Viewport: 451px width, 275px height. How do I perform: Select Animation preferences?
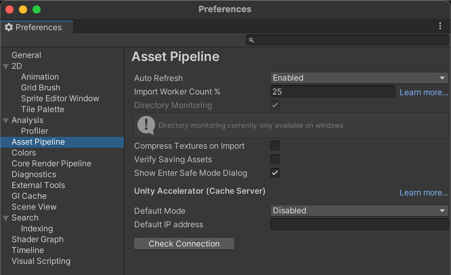(40, 77)
